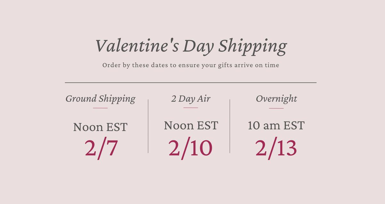Click the 2/7 deadline date
This screenshot has width=385, height=204.
[x=101, y=149]
